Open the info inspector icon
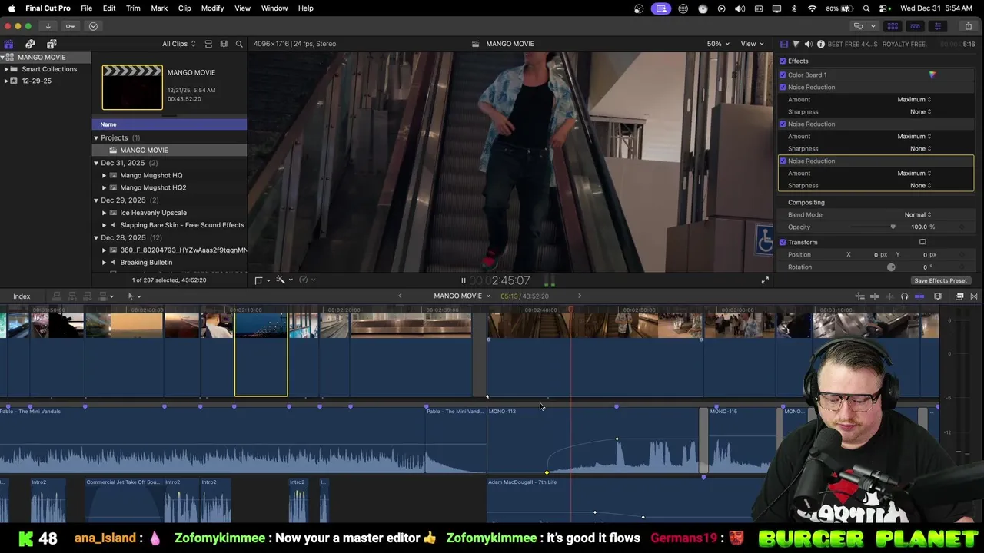 pos(820,44)
